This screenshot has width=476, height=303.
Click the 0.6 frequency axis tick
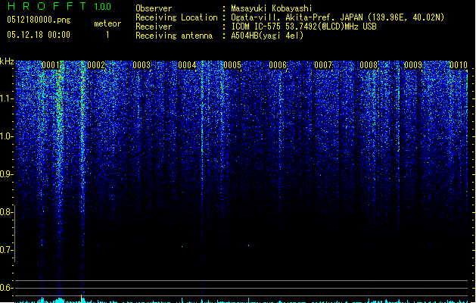tap(7, 288)
